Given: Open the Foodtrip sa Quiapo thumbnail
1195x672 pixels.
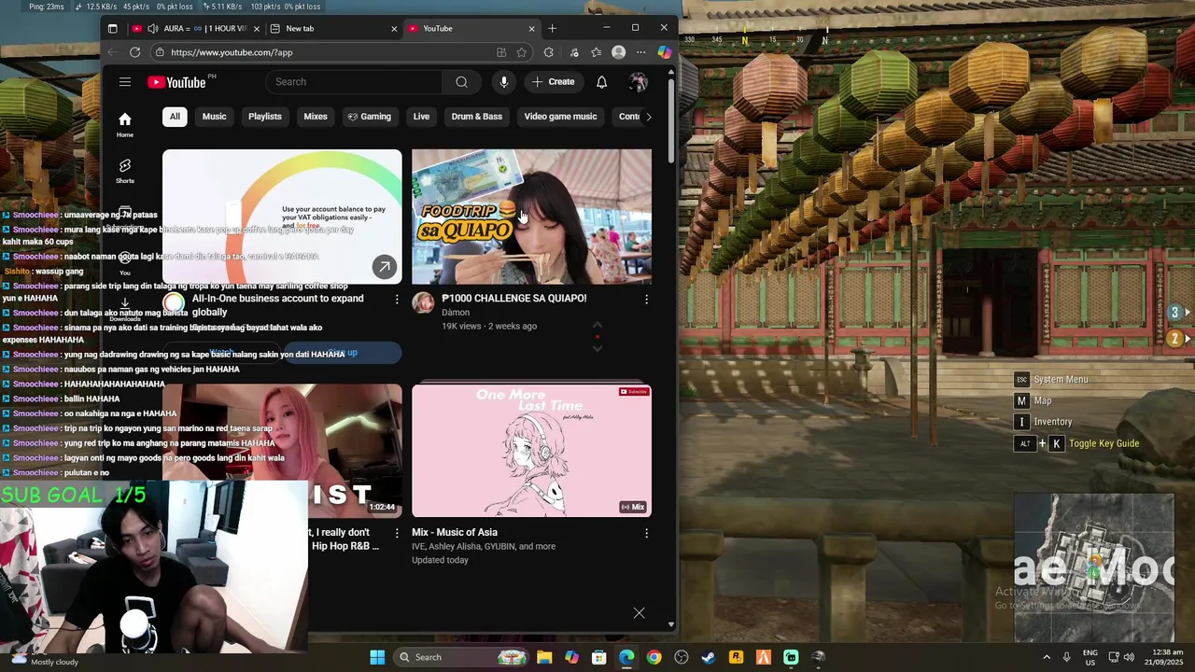Looking at the screenshot, I should click(531, 217).
